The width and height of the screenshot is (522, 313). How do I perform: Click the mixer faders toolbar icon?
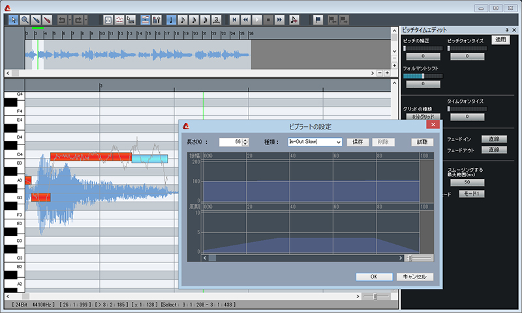coord(157,20)
